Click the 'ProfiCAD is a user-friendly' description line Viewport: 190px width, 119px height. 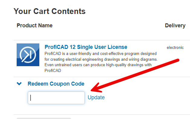(100, 54)
